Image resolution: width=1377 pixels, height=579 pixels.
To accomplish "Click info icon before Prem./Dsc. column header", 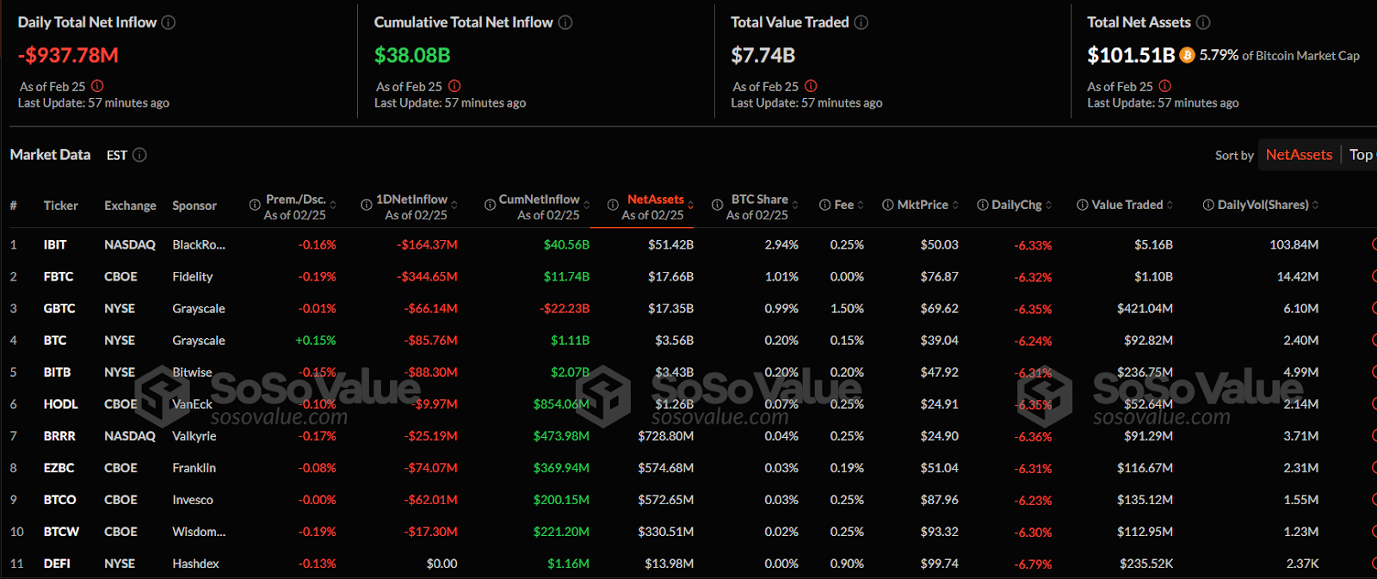I will click(x=255, y=205).
